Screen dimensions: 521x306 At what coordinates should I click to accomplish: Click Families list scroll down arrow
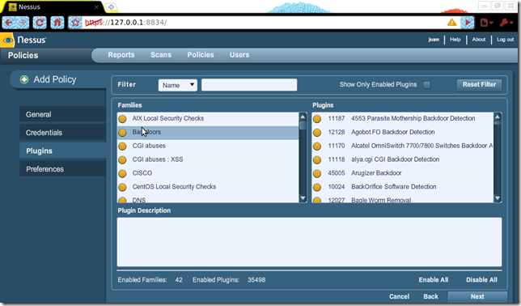pos(303,198)
